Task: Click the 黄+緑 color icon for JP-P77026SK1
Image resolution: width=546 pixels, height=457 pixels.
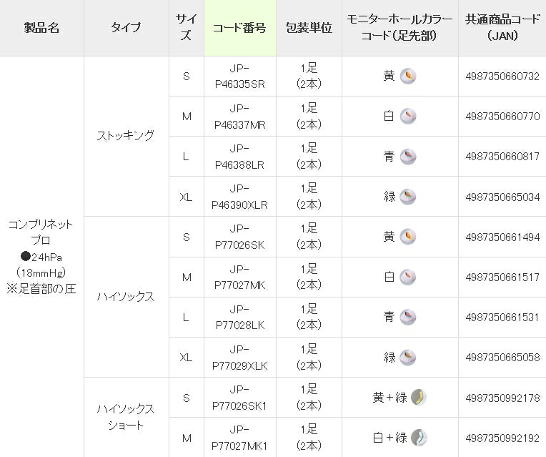Action: point(419,398)
